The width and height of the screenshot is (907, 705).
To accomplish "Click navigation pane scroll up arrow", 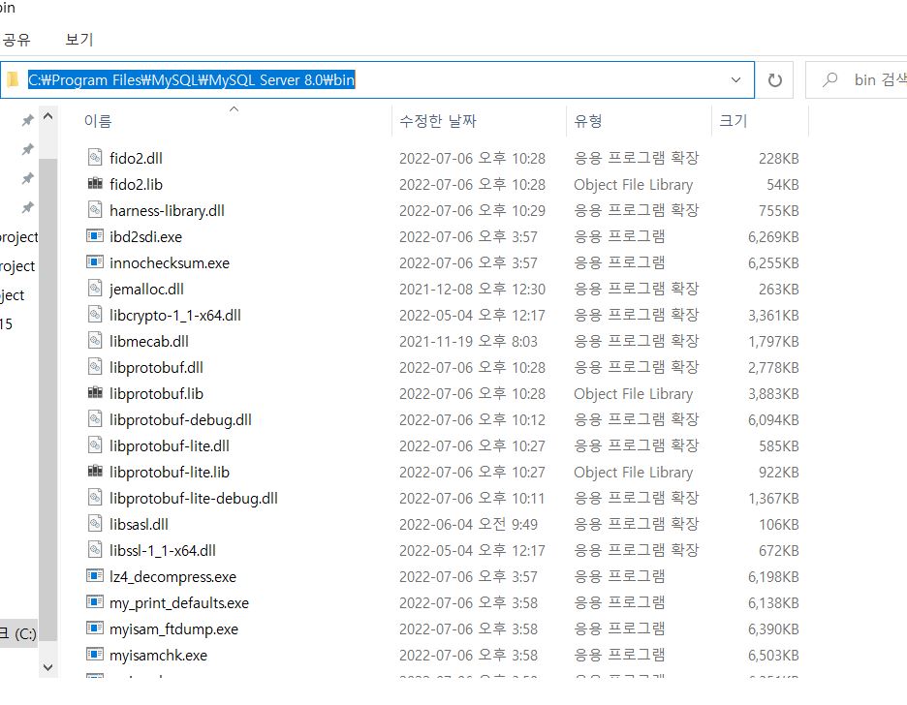I will tap(48, 116).
